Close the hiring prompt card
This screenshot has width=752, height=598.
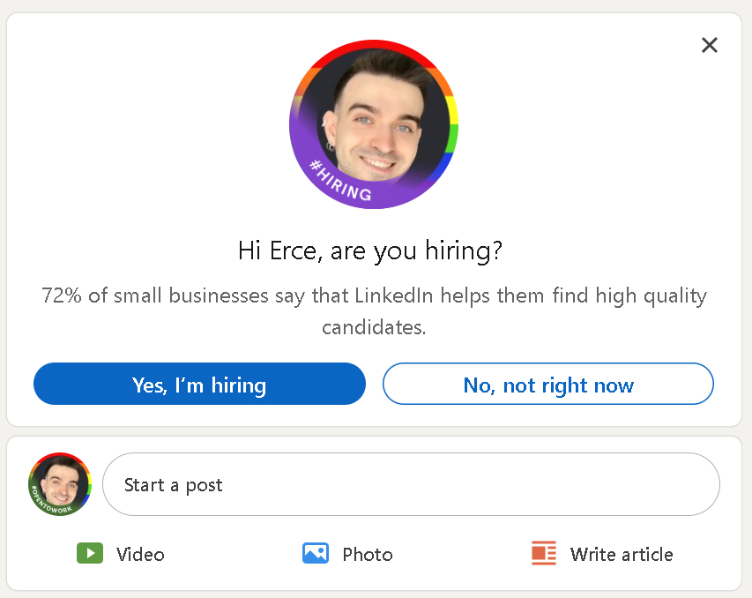click(x=709, y=45)
